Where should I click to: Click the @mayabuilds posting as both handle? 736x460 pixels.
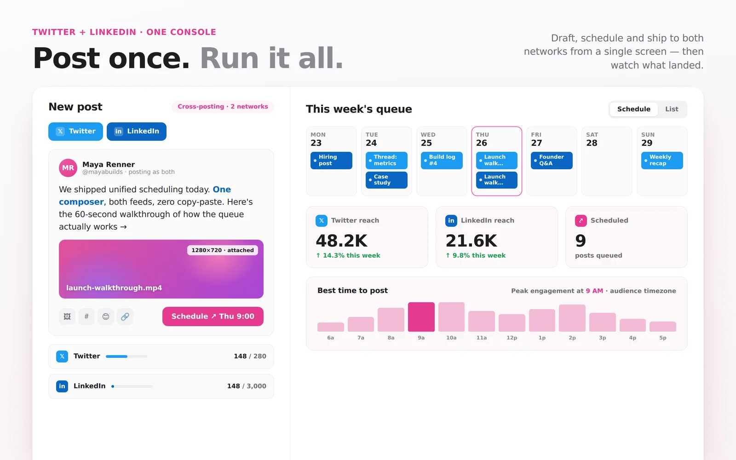pyautogui.click(x=128, y=172)
